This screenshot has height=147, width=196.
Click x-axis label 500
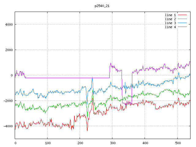[x=178, y=143]
